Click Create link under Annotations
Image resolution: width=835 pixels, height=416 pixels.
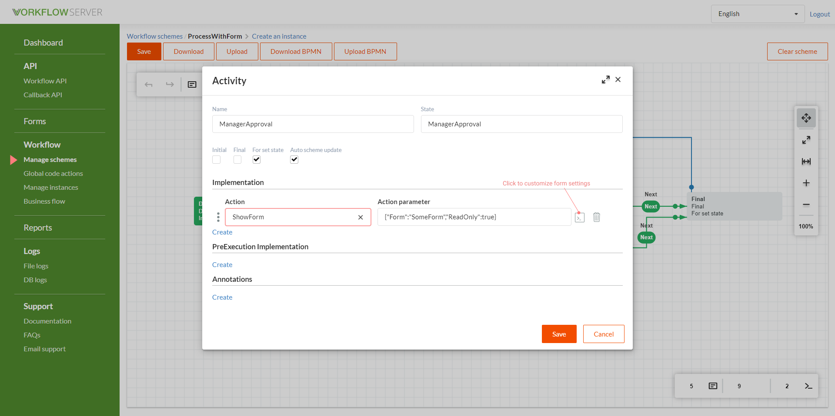point(222,297)
